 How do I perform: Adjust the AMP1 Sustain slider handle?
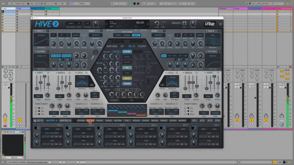coord(44,76)
